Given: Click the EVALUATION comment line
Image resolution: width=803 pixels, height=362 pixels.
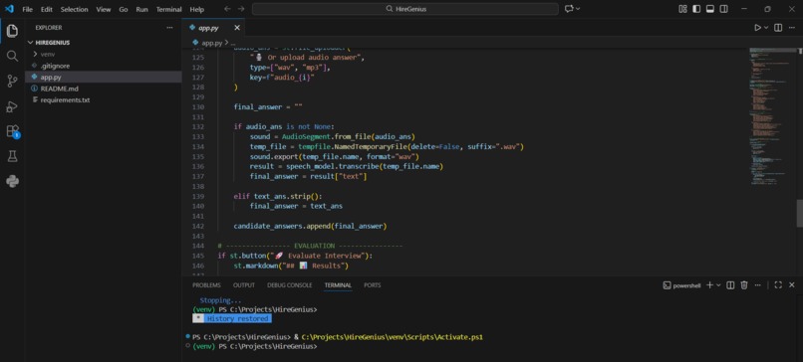Looking at the screenshot, I should coord(310,246).
